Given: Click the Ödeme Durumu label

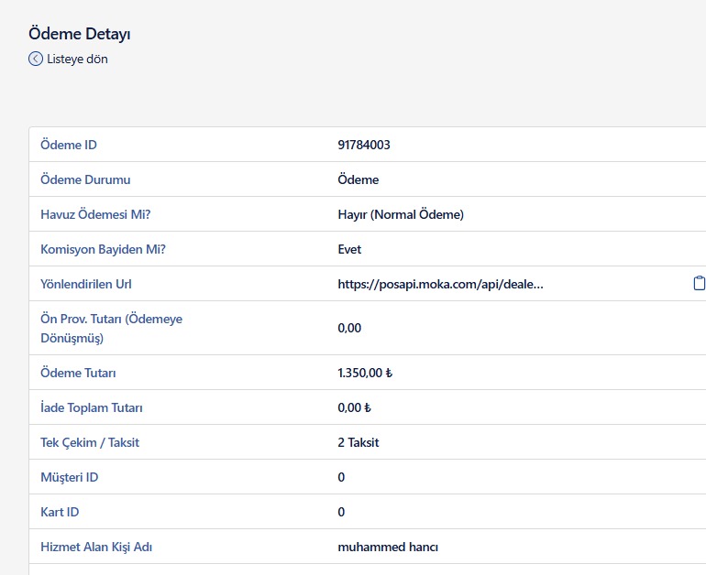Looking at the screenshot, I should pos(85,179).
